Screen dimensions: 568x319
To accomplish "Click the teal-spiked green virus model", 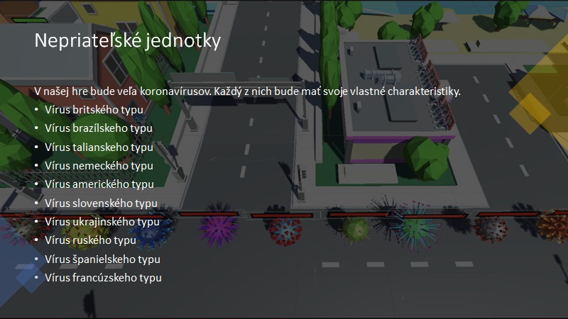I will (x=416, y=228).
